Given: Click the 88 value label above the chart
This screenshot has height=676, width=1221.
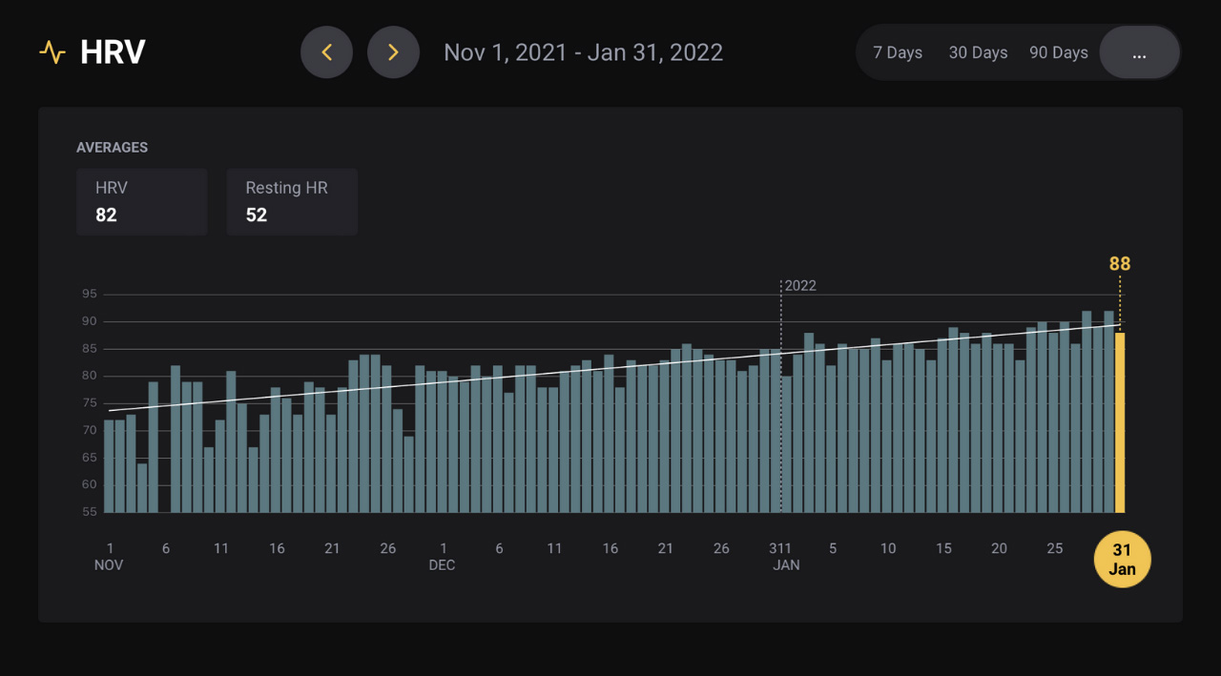Looking at the screenshot, I should (x=1118, y=264).
